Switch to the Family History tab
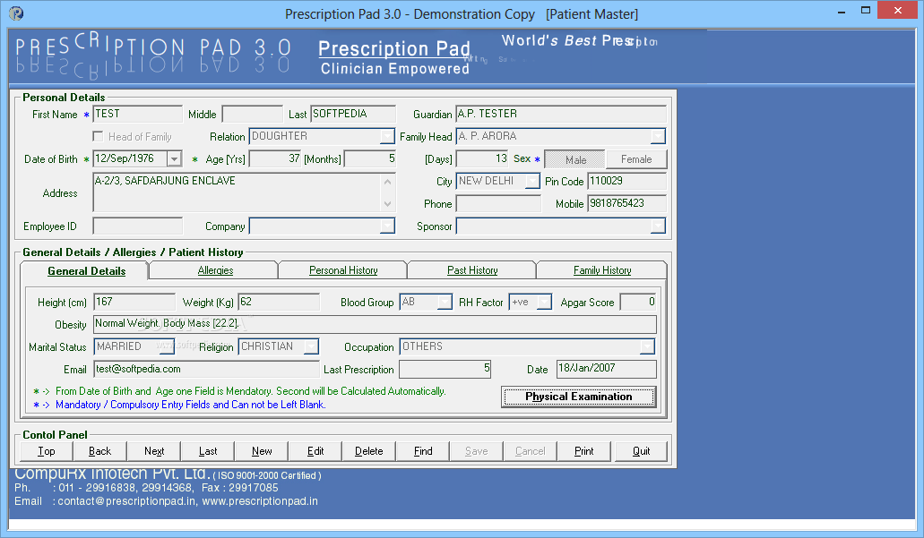 (601, 270)
